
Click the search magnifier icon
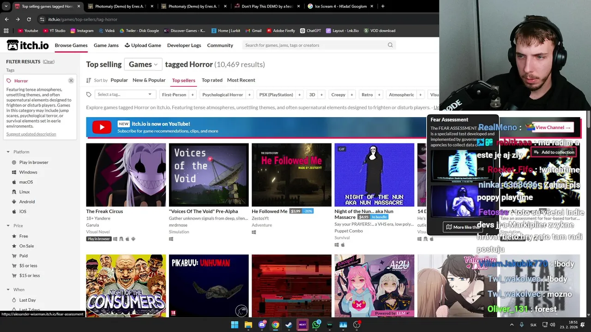pyautogui.click(x=390, y=45)
